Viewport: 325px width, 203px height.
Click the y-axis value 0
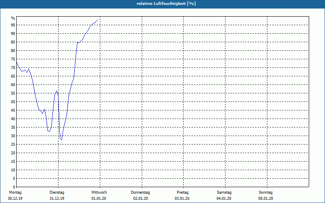pos(14,187)
